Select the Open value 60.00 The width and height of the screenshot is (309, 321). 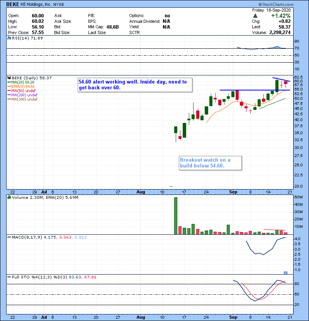tap(38, 16)
